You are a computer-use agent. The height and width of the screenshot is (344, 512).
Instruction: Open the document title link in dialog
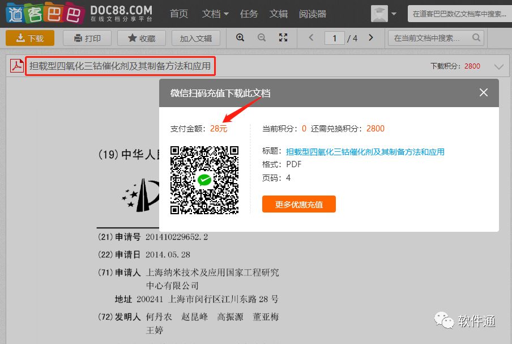(x=365, y=152)
